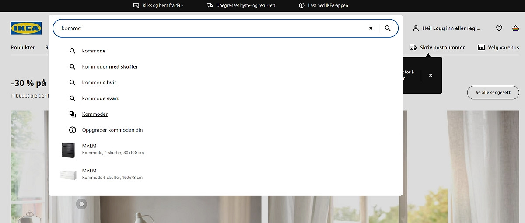Open 'Hei! Logg inn eller regi...' link
The width and height of the screenshot is (525, 223).
click(451, 28)
